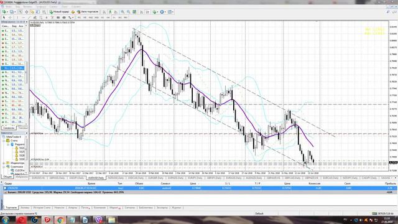The height and width of the screenshot is (224, 398).
Task: Open the Account History terminal tab
Action: (42, 207)
